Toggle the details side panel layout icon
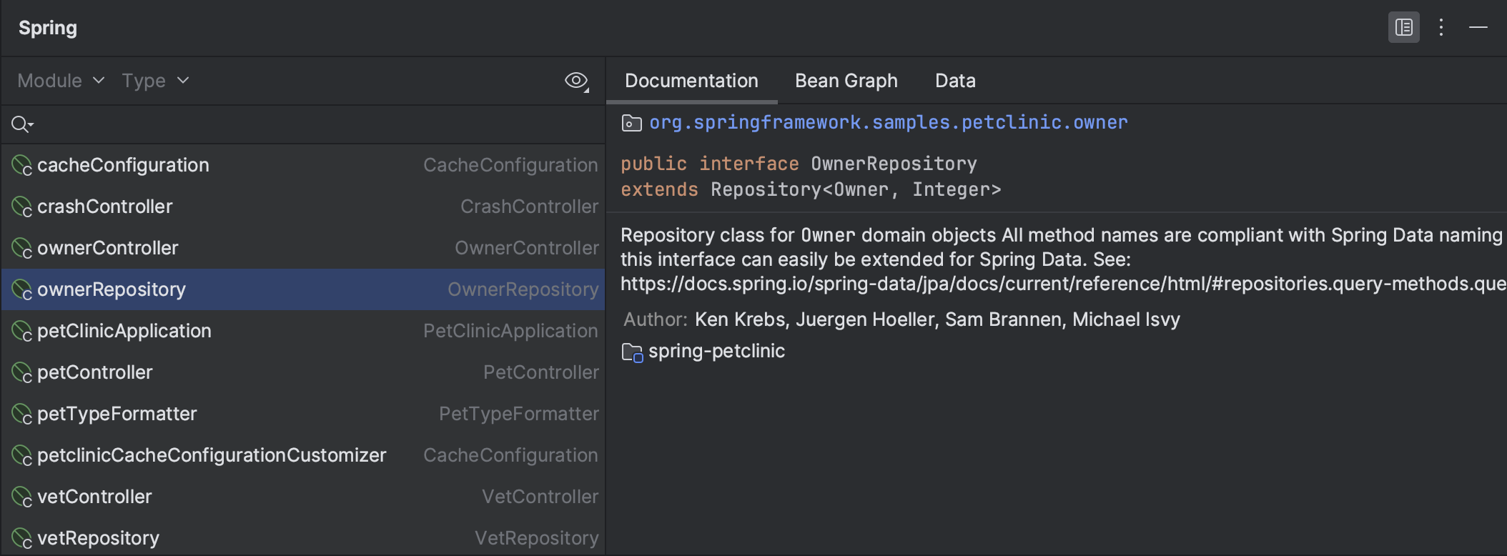 (x=1403, y=28)
